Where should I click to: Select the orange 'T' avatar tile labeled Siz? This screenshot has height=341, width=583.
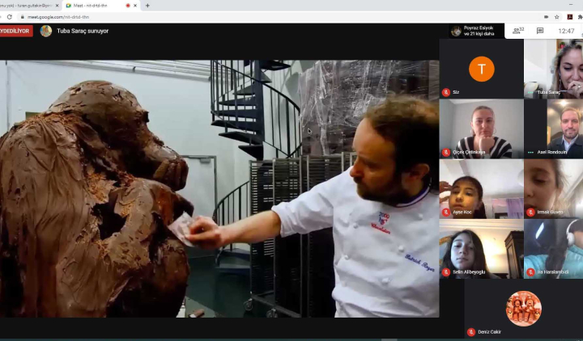coord(482,69)
